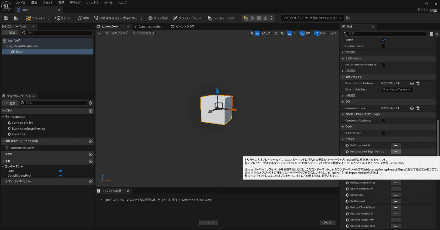Select DefaultSceneRoot in components tree
This screenshot has height=230, width=440.
25,46
